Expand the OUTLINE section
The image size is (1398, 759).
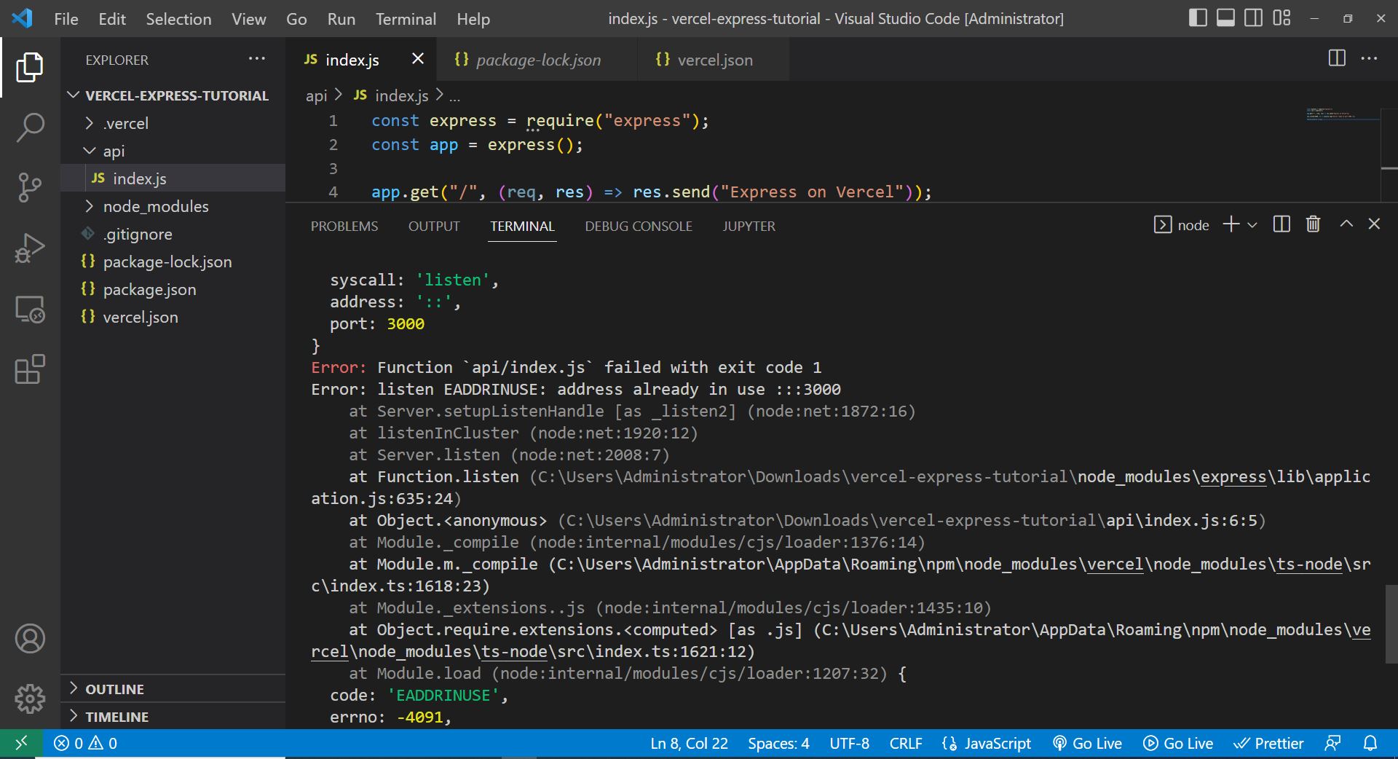(173, 688)
